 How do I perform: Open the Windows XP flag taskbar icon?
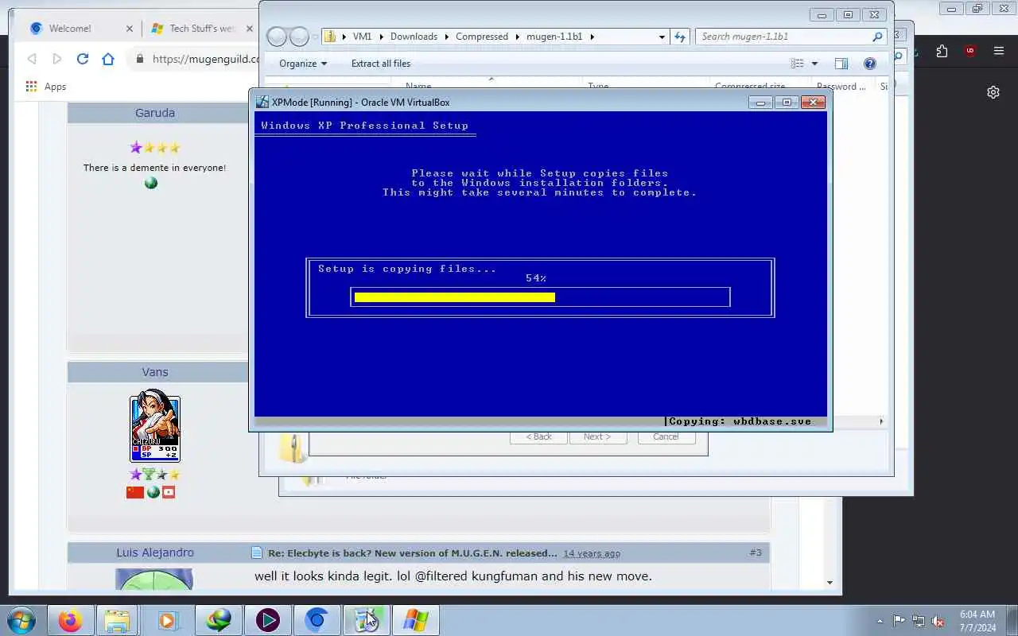tap(416, 620)
